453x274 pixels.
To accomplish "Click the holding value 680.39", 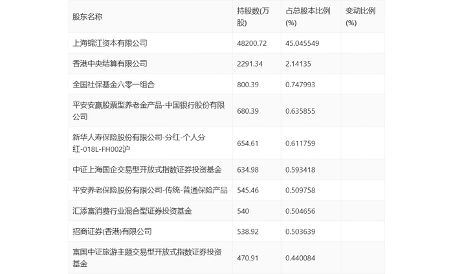I will (248, 111).
